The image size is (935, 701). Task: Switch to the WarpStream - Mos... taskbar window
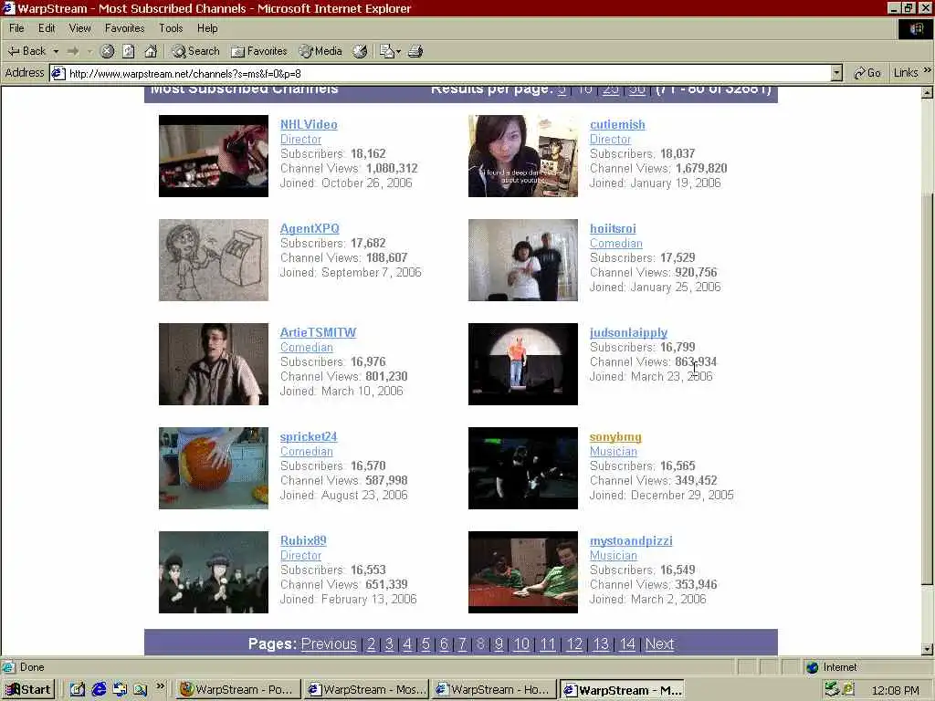click(x=364, y=690)
